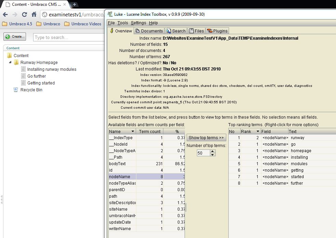Open the Umbraco bookmark folder
Image resolution: width=336 pixels, height=238 pixels.
pyautogui.click(x=48, y=24)
